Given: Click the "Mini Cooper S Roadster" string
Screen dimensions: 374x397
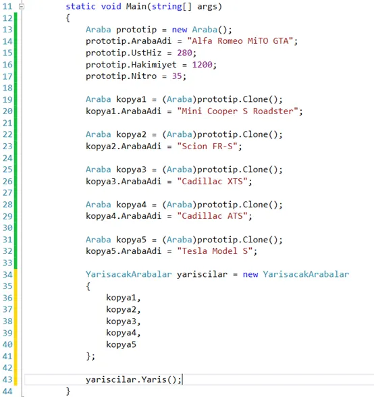Looking at the screenshot, I should coord(238,111).
